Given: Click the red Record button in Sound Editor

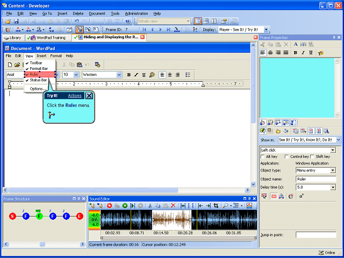Looking at the screenshot, I should (x=109, y=205).
